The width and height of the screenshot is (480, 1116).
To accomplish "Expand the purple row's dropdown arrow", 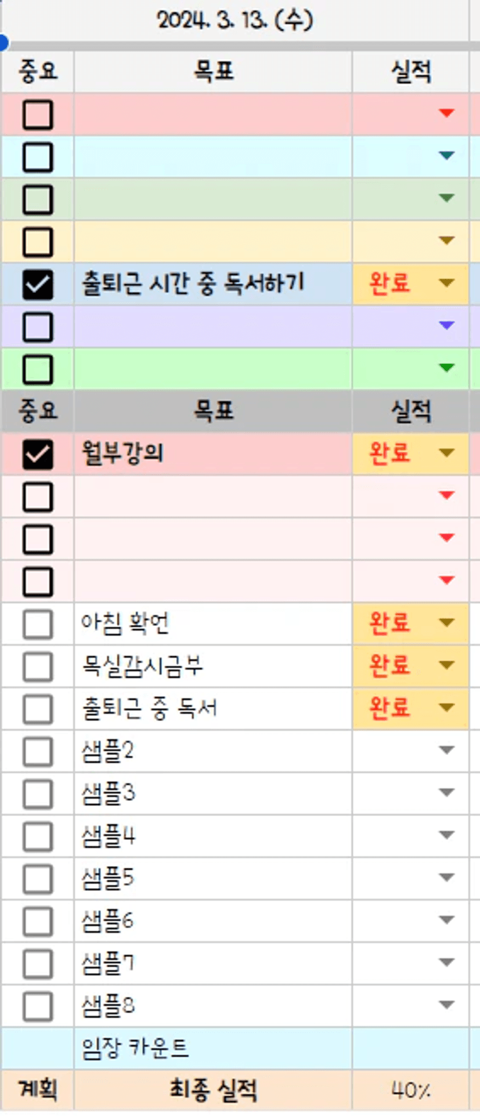I will click(x=446, y=325).
